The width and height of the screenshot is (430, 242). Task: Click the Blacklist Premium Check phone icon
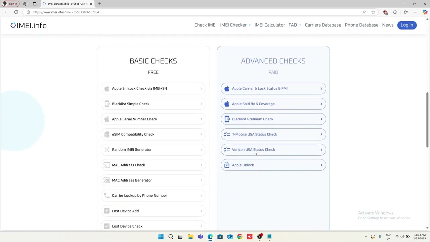227,119
